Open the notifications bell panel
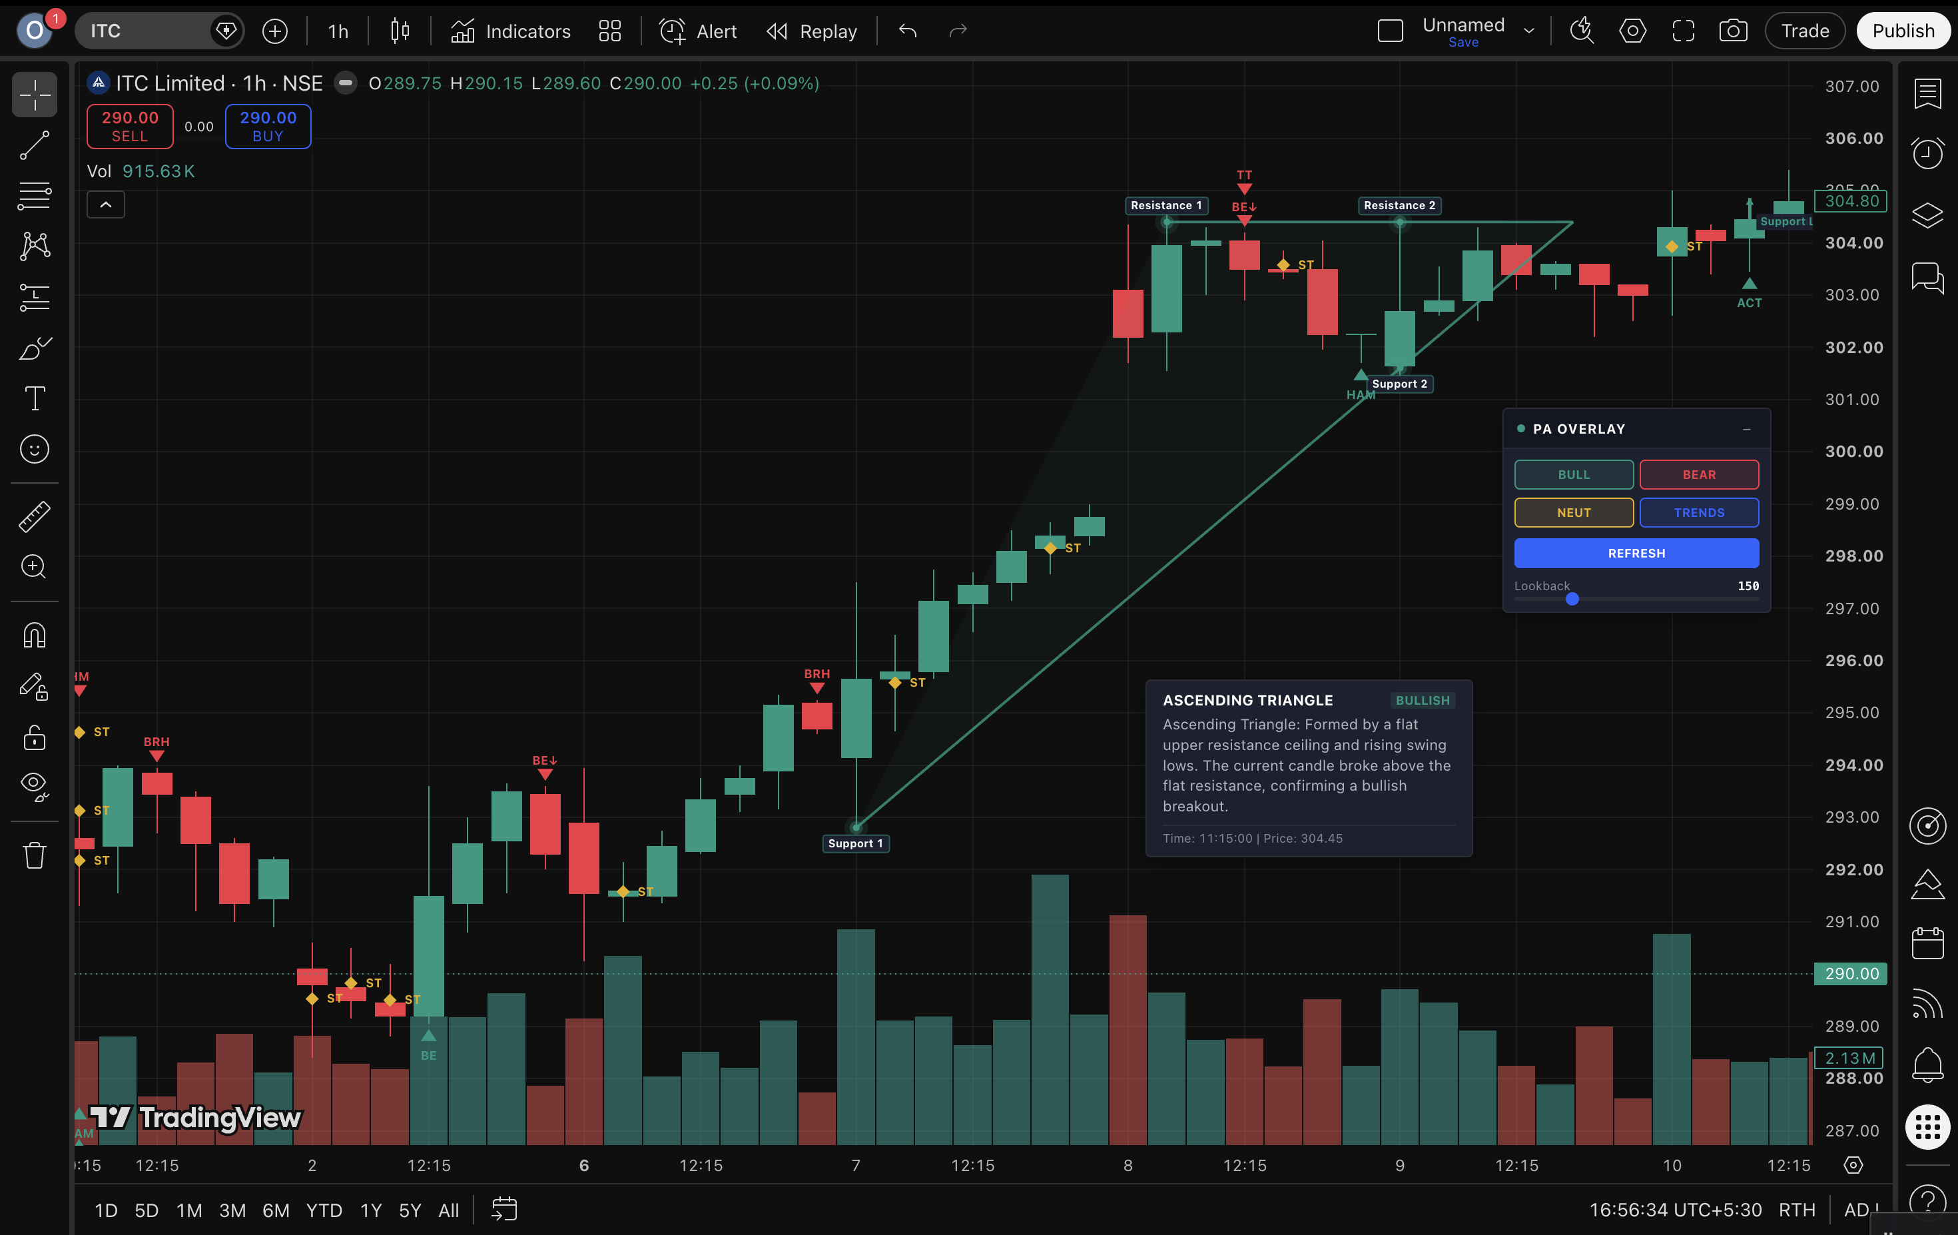 pos(1927,1065)
